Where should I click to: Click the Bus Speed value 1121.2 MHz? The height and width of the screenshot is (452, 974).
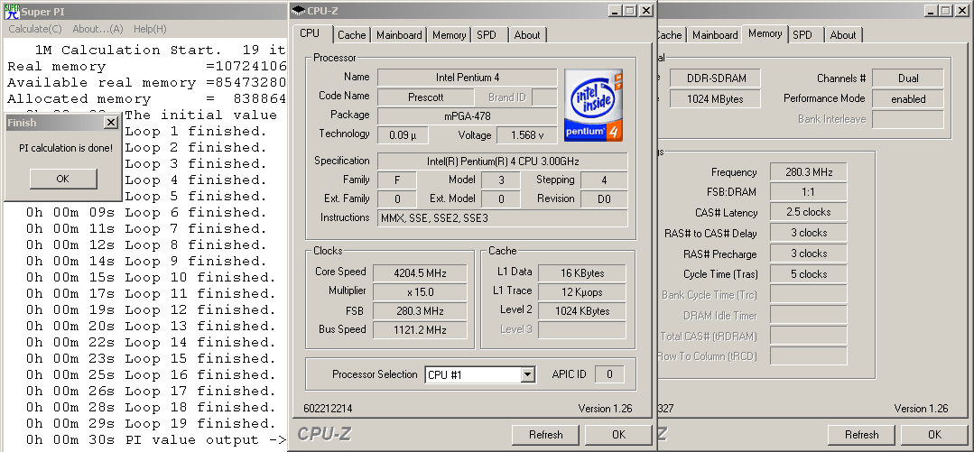pyautogui.click(x=420, y=330)
